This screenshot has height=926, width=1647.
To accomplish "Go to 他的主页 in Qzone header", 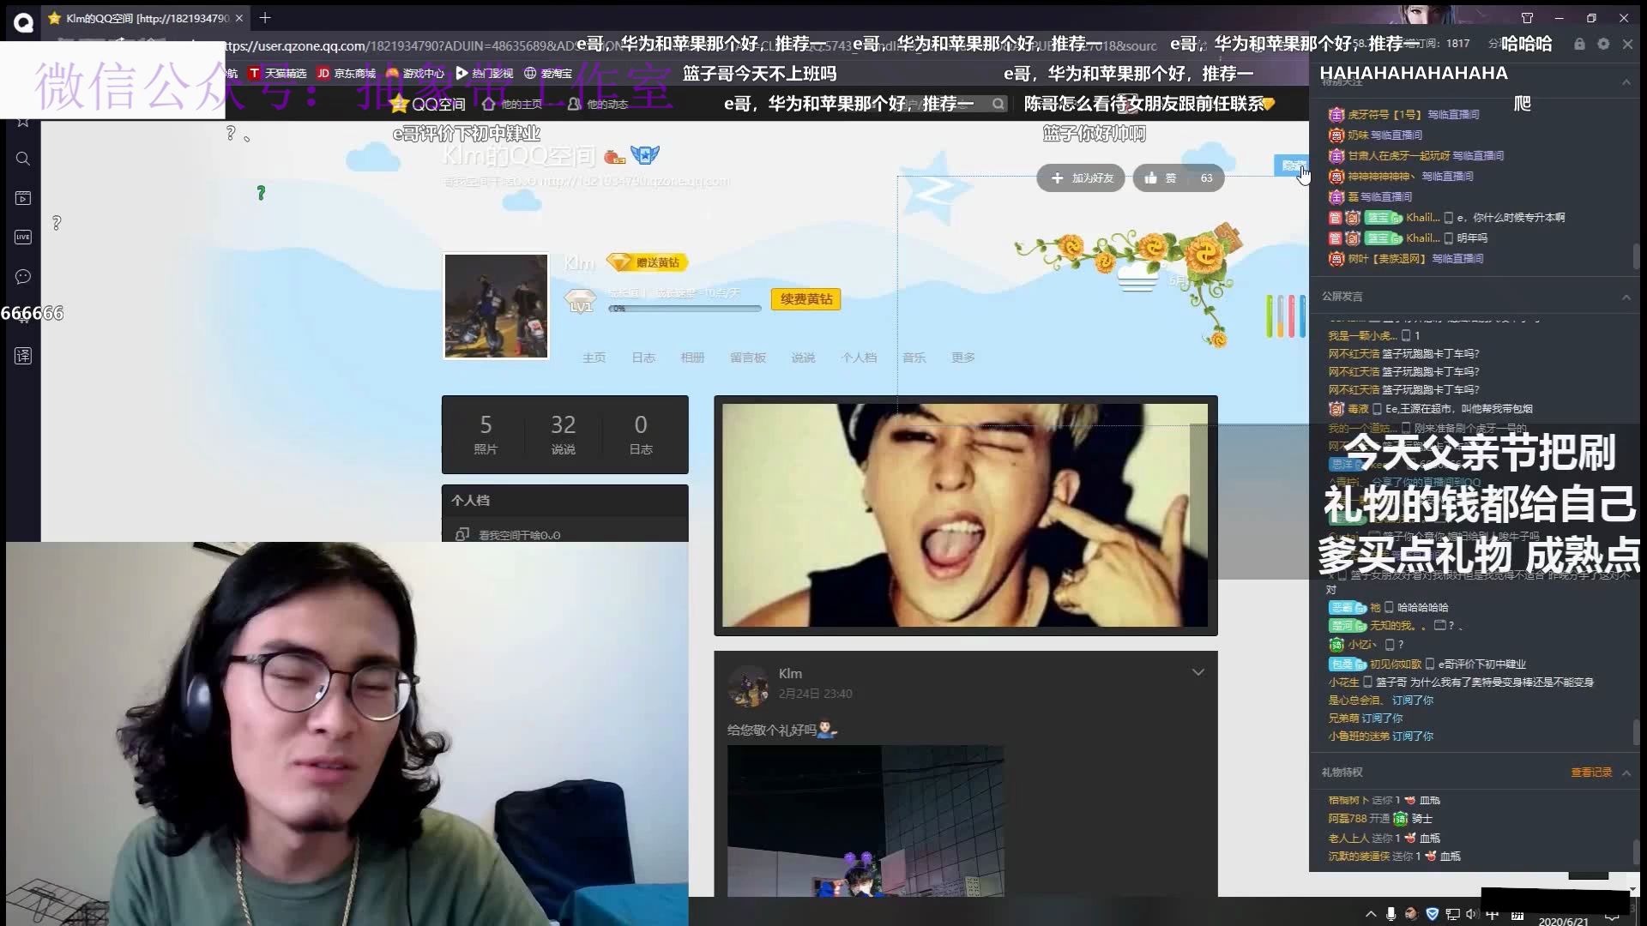I will pyautogui.click(x=512, y=104).
